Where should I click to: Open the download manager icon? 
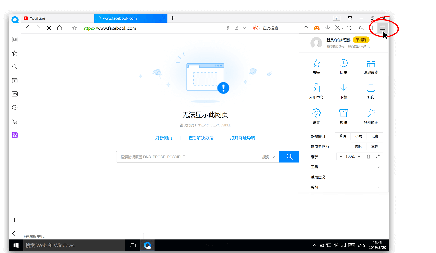(x=327, y=28)
